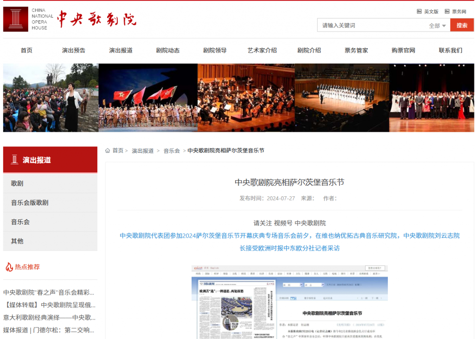Image resolution: width=475 pixels, height=339 pixels.
Task: Click the 英文版 English version icon link
Action: pos(419,12)
